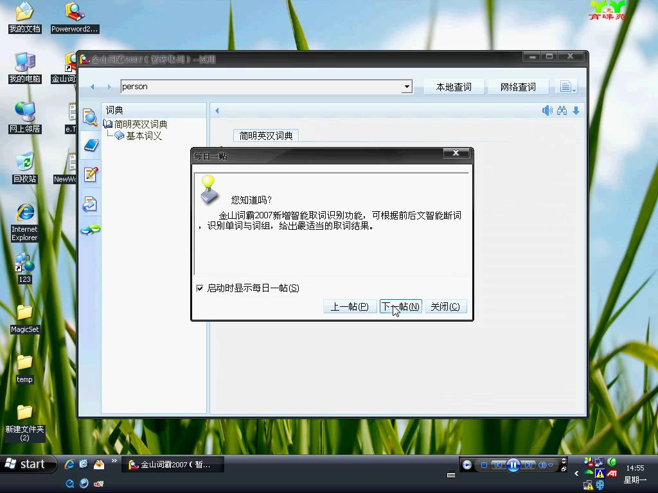Close the 每日一帖 dialog with its X
The image size is (658, 493).
click(456, 153)
